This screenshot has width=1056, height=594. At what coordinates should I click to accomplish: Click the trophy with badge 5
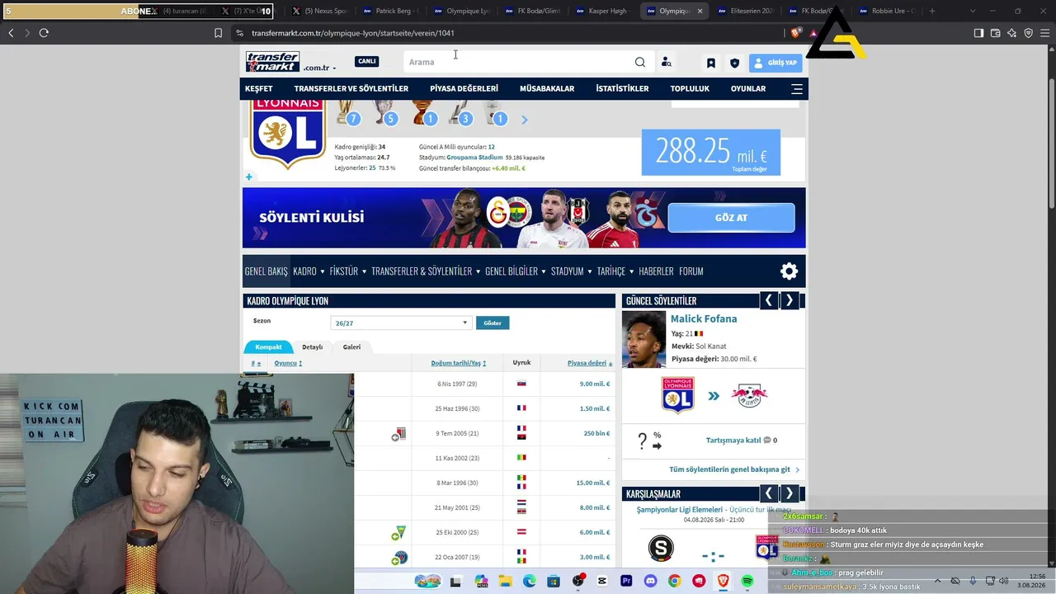coord(385,113)
